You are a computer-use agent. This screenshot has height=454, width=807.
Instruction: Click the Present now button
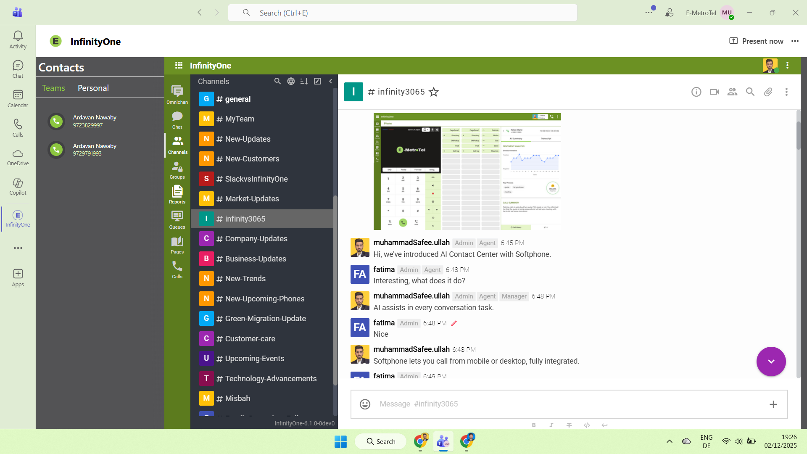point(756,41)
